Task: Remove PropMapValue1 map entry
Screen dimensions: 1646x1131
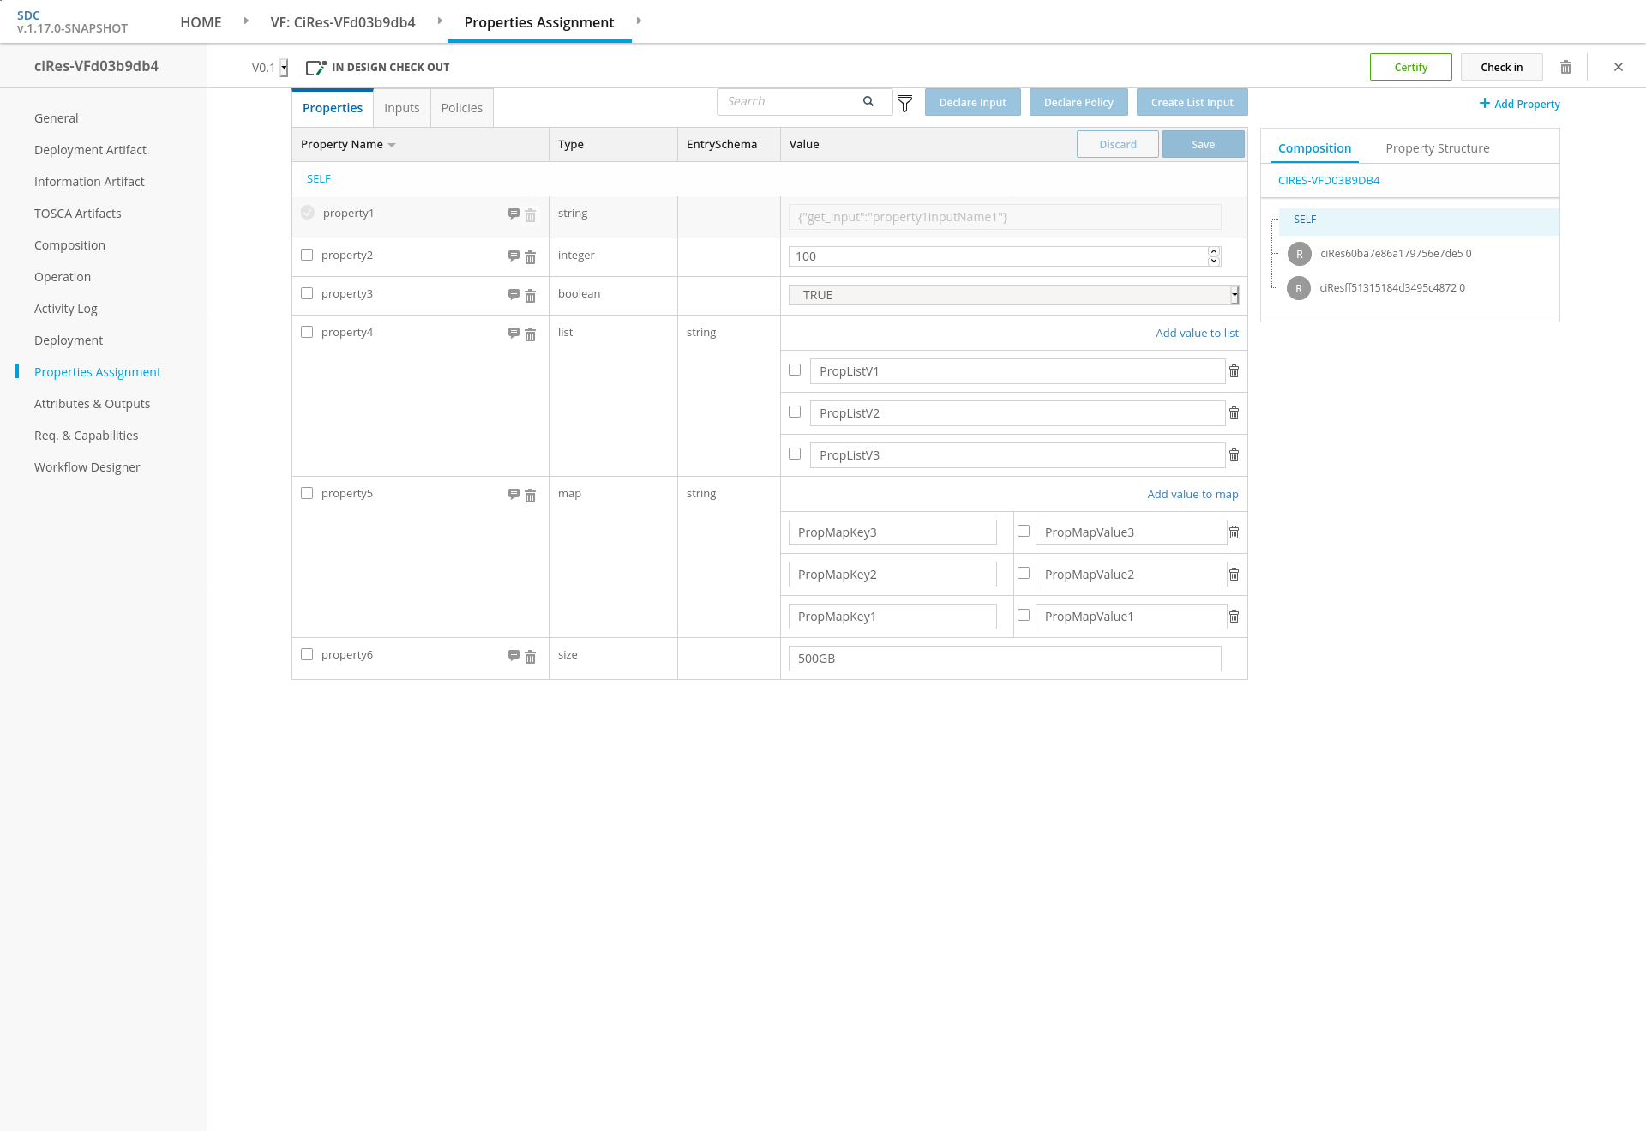Action: (1234, 616)
